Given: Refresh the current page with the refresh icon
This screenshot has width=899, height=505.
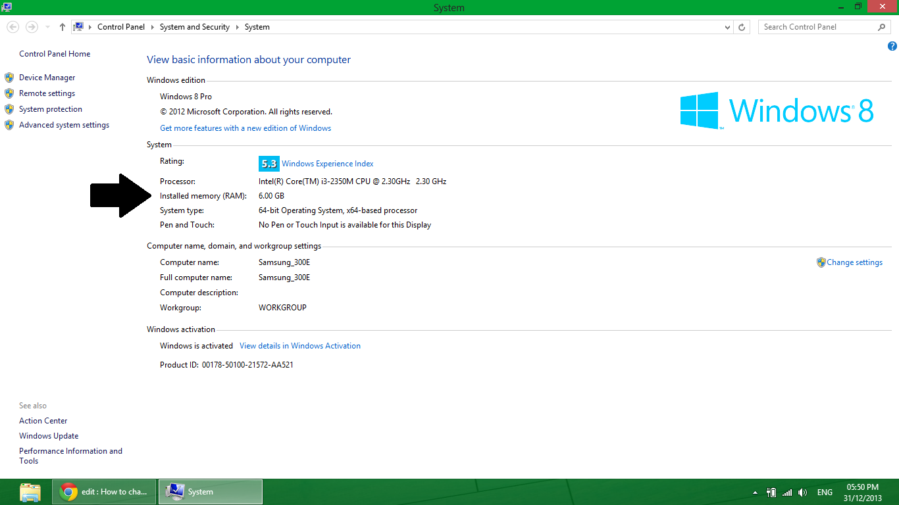Looking at the screenshot, I should click(742, 27).
